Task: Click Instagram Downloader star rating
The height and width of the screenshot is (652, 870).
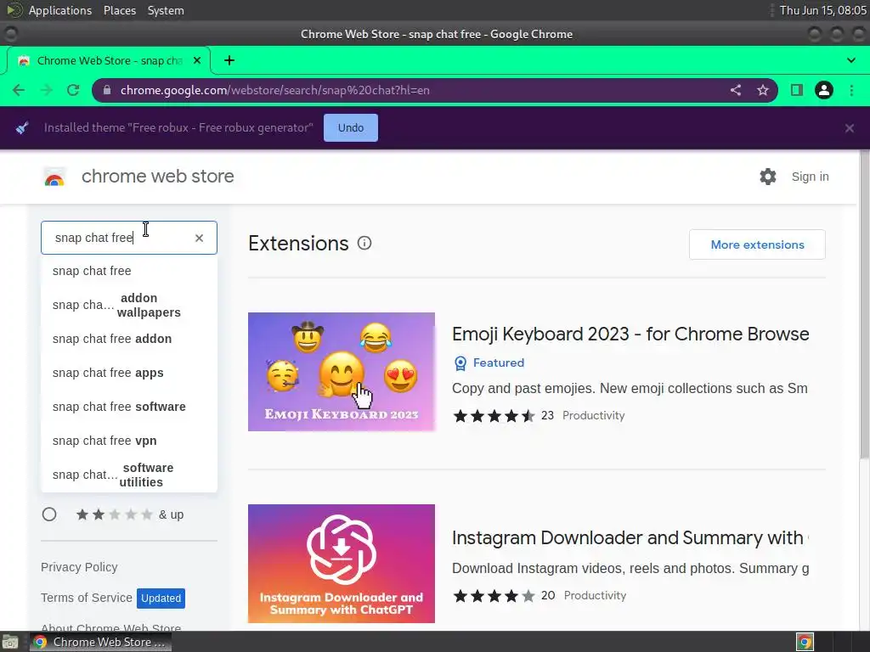Action: (x=494, y=596)
